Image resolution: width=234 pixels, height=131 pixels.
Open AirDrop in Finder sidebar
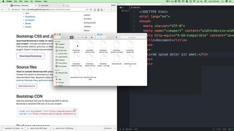pos(61,47)
